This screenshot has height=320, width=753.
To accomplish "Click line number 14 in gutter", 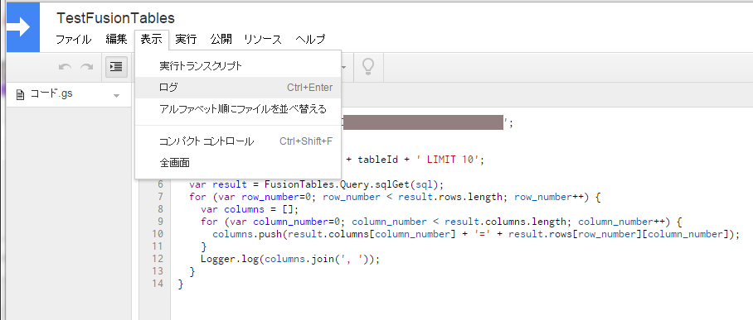I will pos(157,284).
